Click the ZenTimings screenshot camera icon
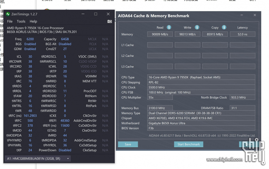This screenshot has width=269, height=169. (110, 21)
